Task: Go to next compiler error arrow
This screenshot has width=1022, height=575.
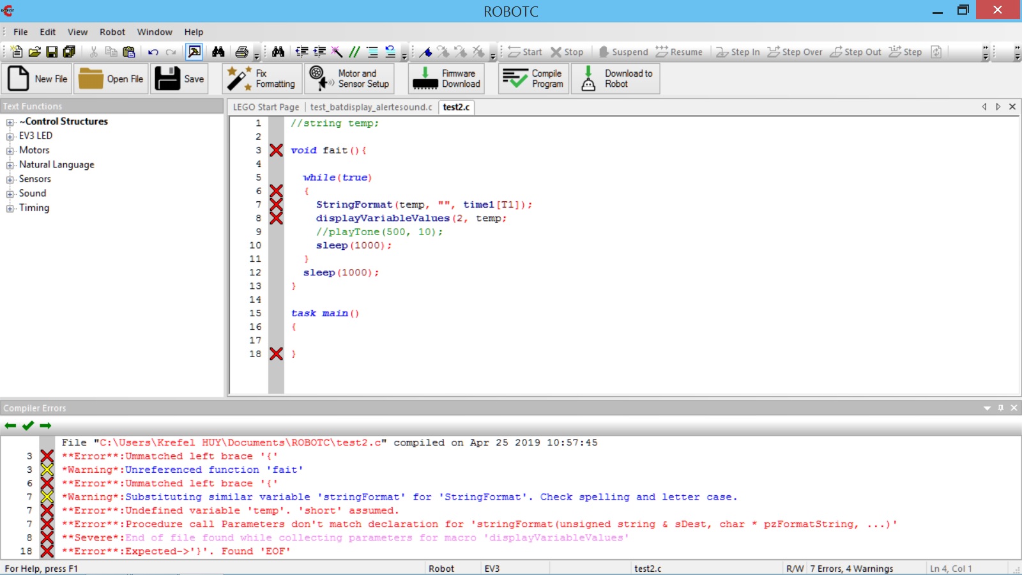Action: click(45, 425)
